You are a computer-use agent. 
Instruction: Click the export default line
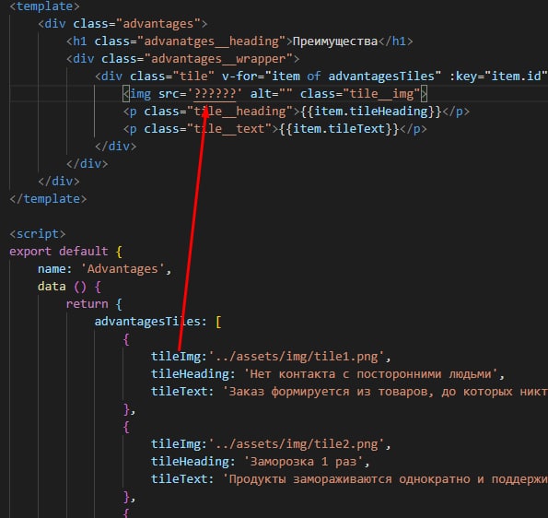tap(65, 251)
